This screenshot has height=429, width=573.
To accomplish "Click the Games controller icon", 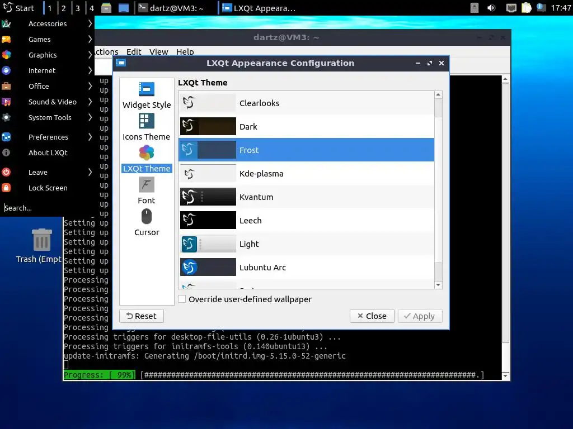I will pyautogui.click(x=6, y=40).
